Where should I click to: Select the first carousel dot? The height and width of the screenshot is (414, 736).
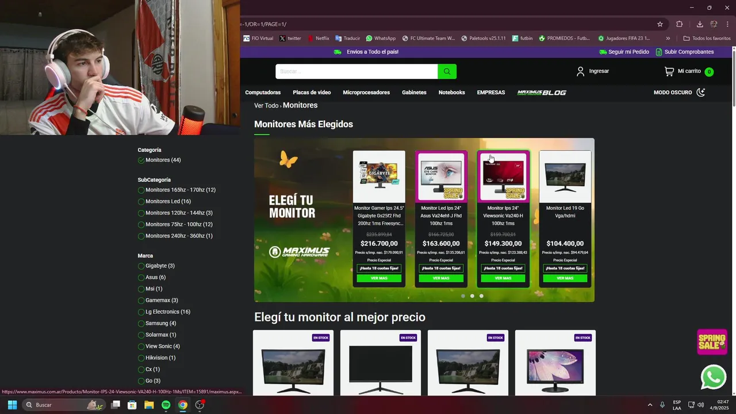pos(463,296)
